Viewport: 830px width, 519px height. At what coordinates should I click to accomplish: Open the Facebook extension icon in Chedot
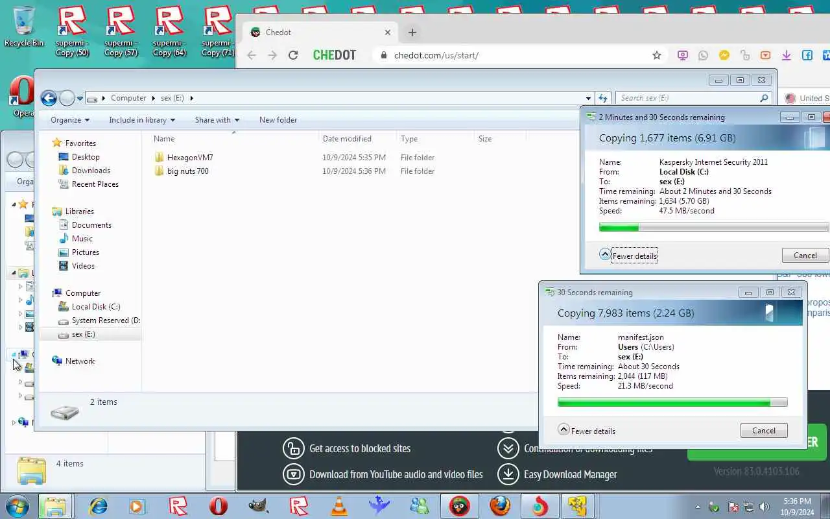[x=807, y=55]
